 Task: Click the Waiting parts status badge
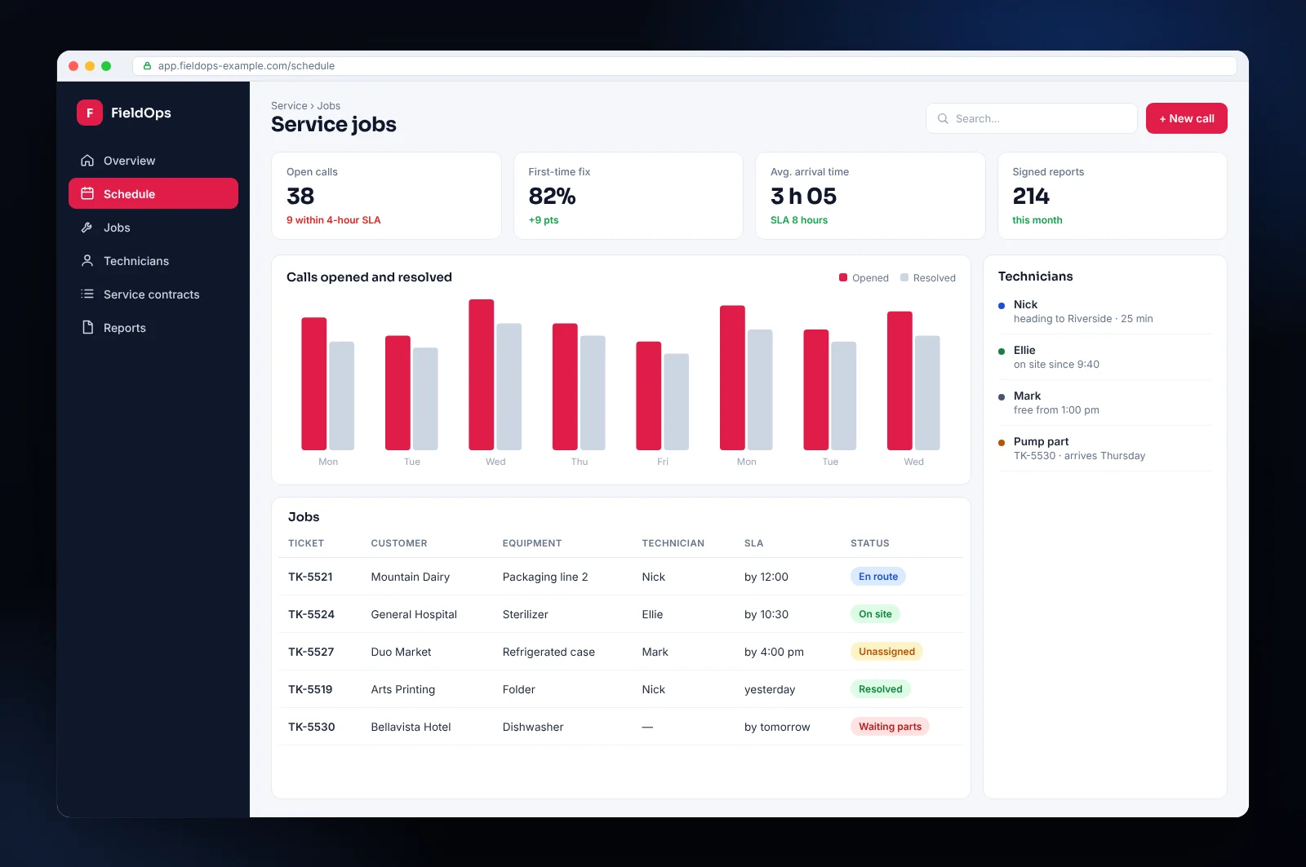(x=890, y=727)
